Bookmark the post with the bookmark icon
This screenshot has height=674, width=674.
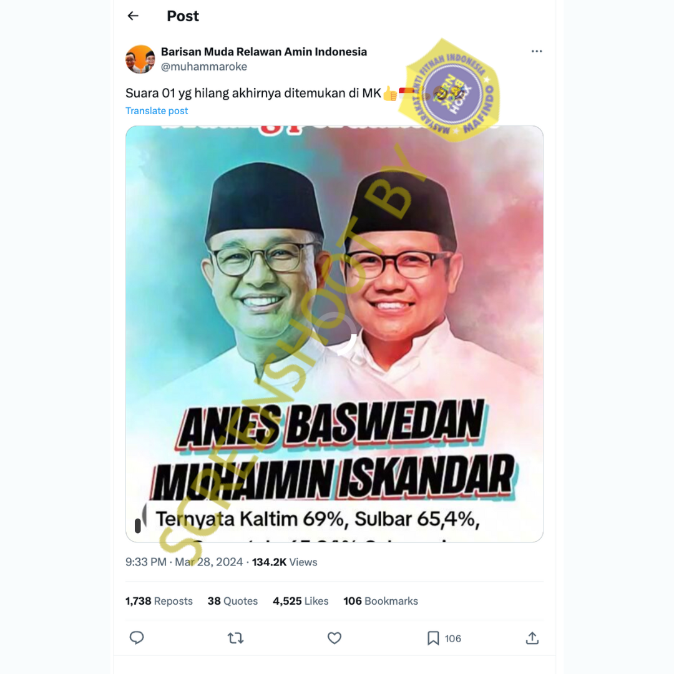[433, 638]
